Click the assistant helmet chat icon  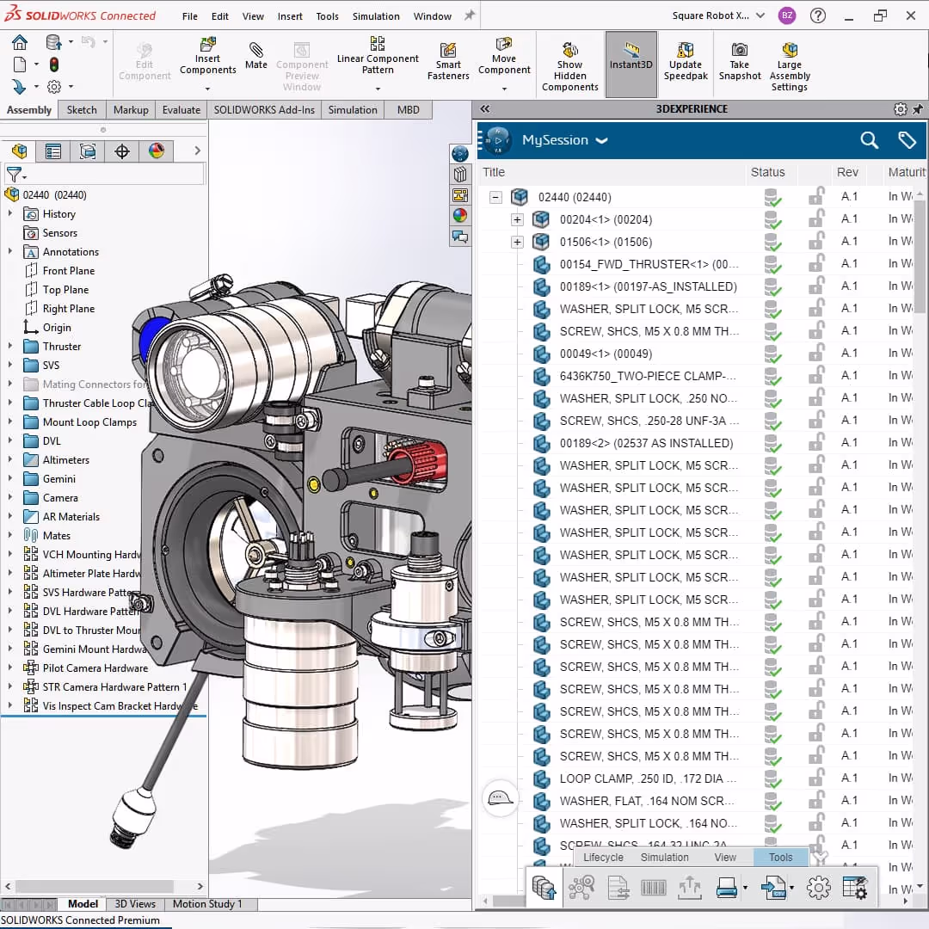(500, 798)
